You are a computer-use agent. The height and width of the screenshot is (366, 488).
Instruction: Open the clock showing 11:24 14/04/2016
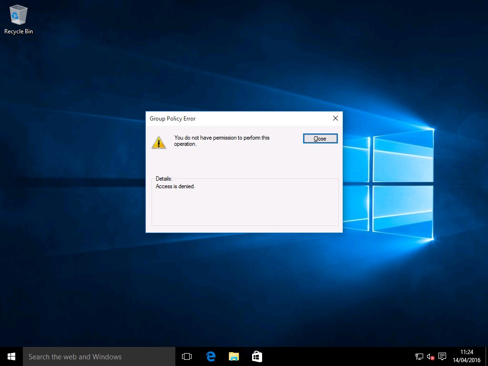pyautogui.click(x=467, y=356)
